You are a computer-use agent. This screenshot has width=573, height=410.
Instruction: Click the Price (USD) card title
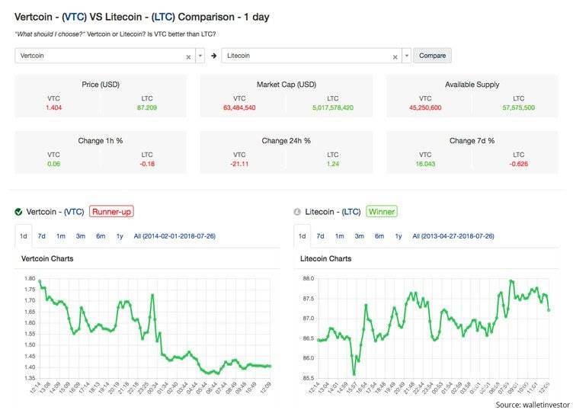tap(101, 85)
